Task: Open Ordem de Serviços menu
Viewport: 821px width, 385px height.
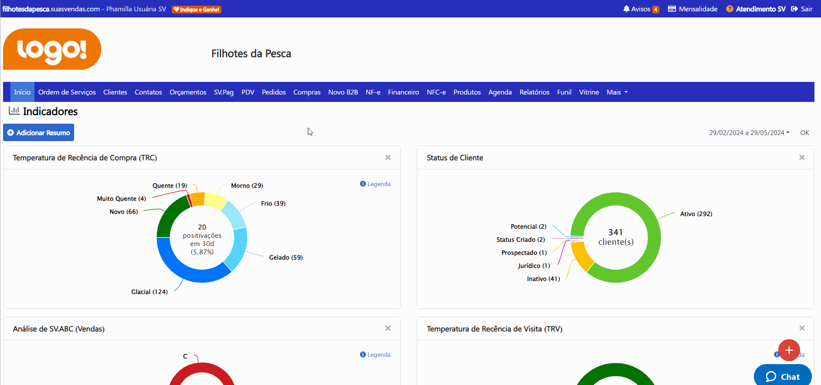Action: click(67, 92)
